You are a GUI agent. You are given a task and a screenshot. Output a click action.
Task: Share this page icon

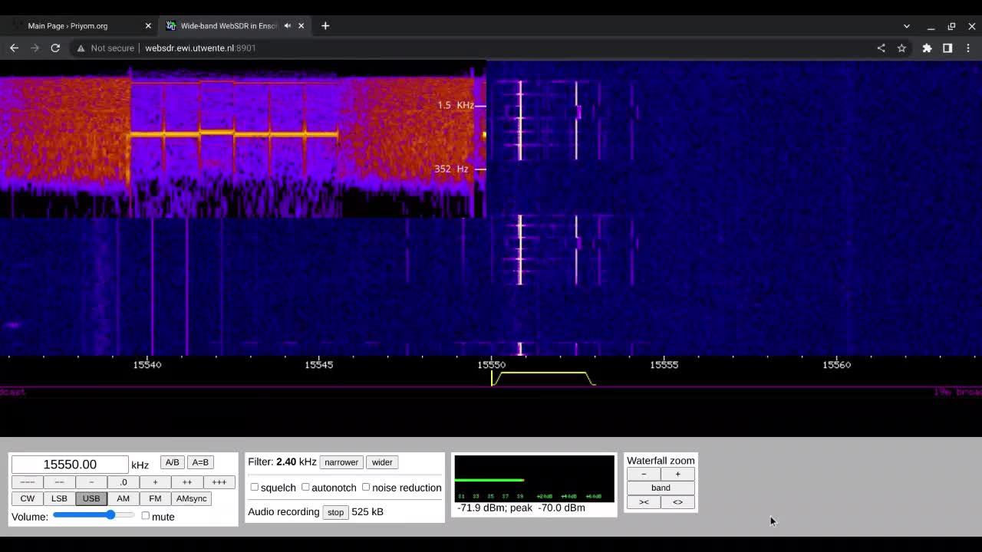[x=881, y=48]
